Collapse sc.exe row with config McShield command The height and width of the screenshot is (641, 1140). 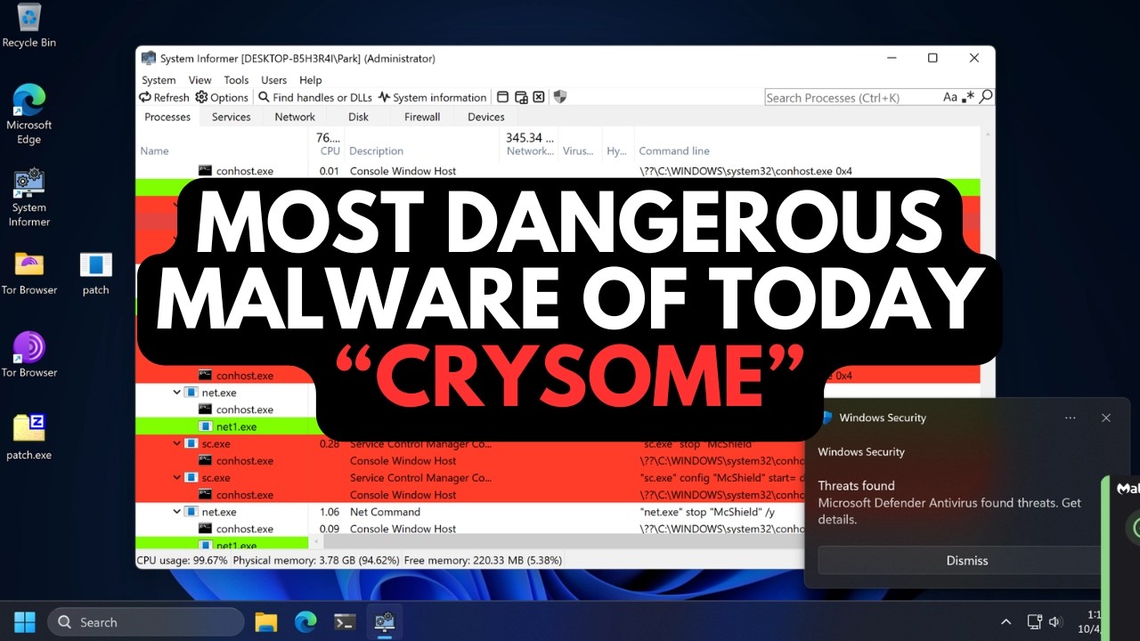tap(177, 477)
